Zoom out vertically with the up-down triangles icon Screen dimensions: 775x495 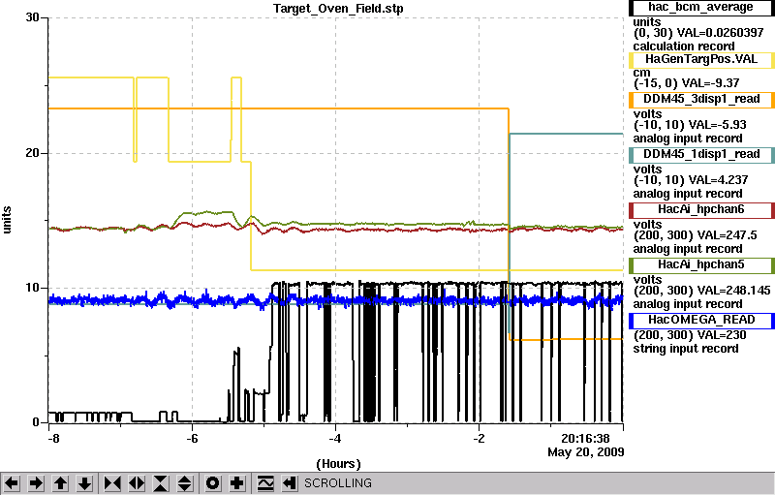point(185,483)
